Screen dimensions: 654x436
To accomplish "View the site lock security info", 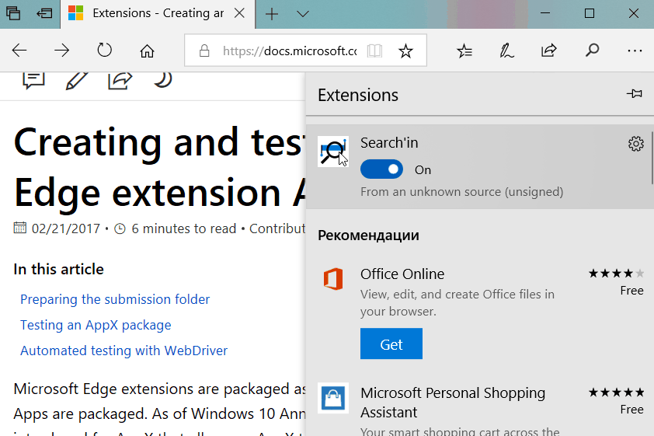I will [x=204, y=51].
